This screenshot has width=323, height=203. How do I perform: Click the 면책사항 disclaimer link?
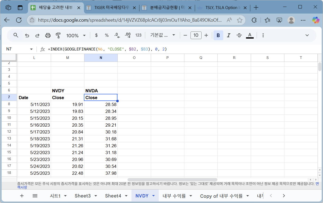[22, 187]
